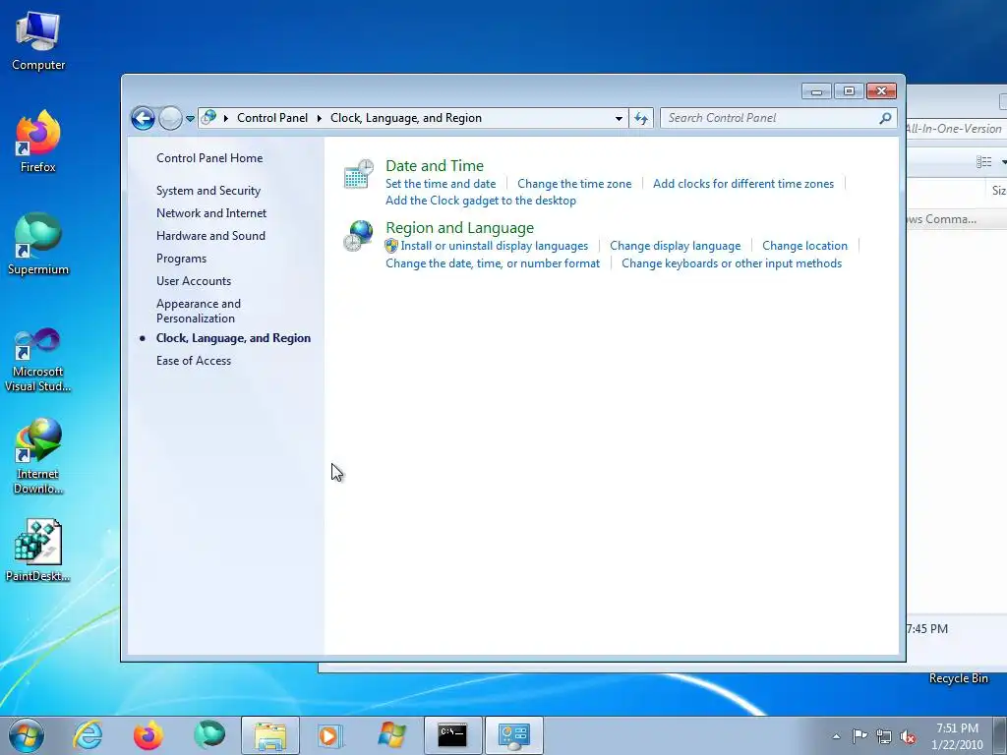
Task: Click the Control Panel taskbar button
Action: [x=513, y=735]
